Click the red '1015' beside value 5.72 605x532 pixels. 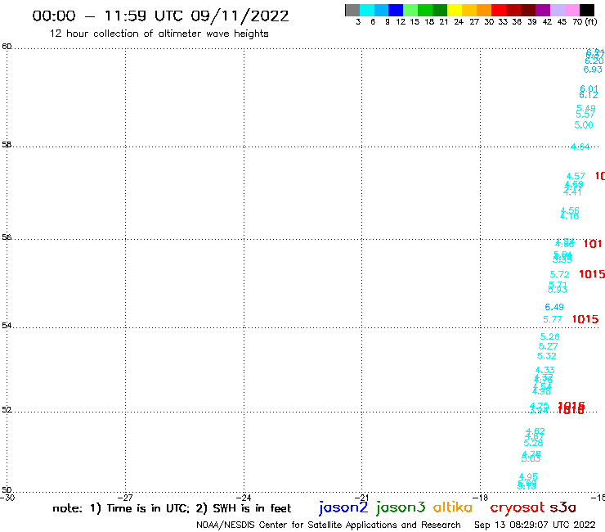pyautogui.click(x=592, y=274)
